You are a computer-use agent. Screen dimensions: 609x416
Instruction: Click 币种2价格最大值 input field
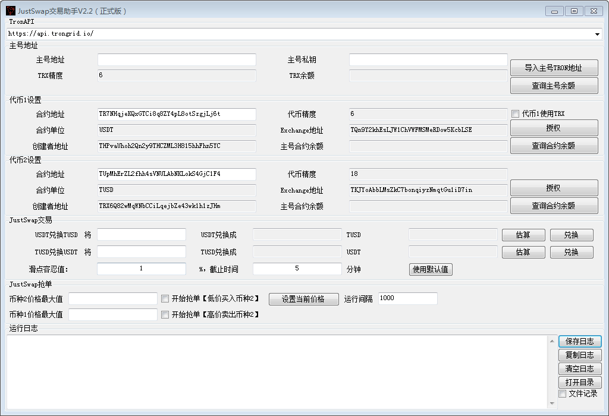(113, 299)
